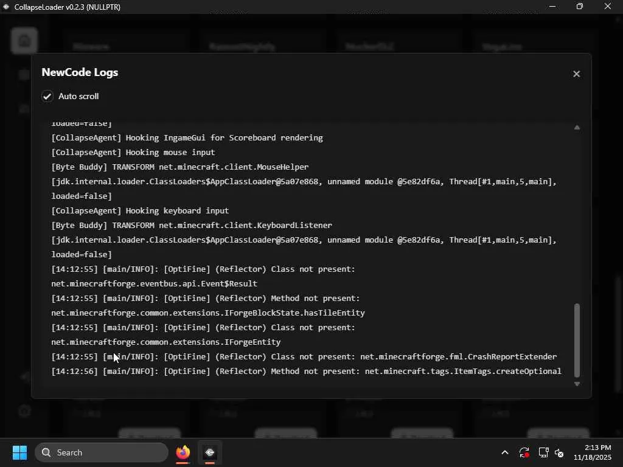Click log line "Hooking mouse input"
Viewport: 623px width, 467px height.
click(x=133, y=153)
